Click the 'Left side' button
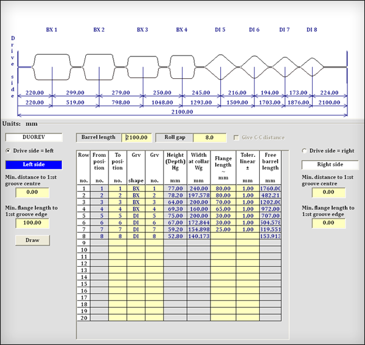The image size is (365, 345). 33,165
